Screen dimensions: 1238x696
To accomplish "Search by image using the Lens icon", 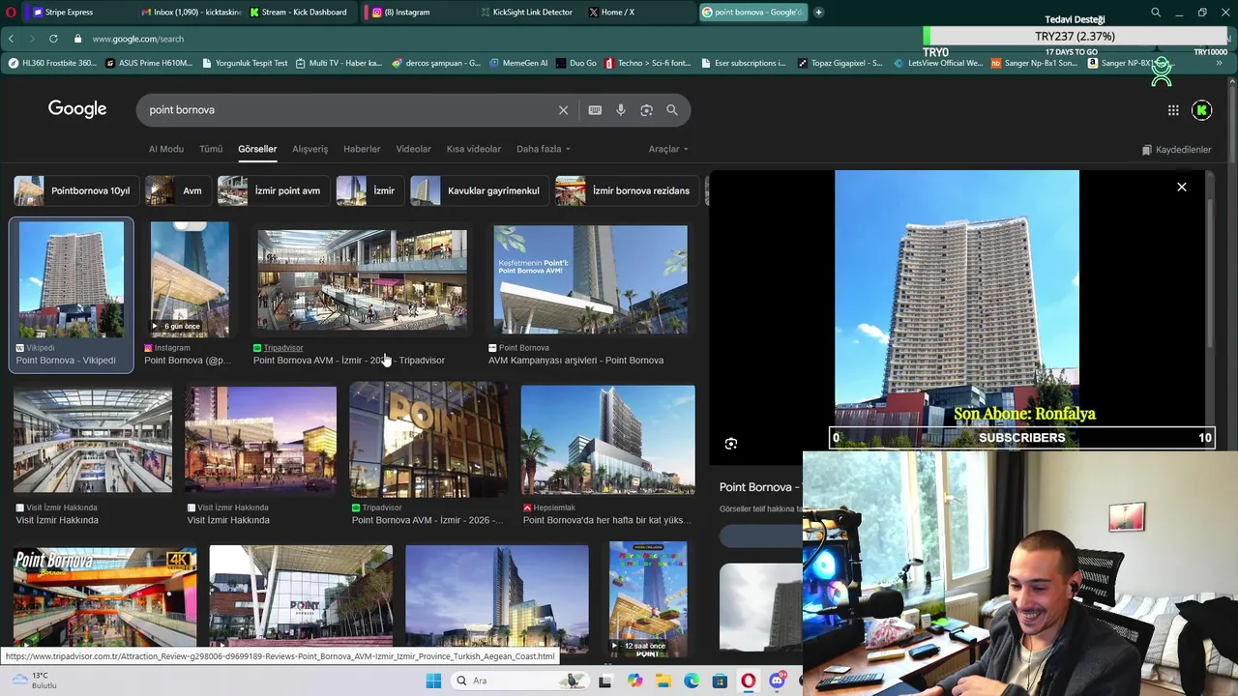I will coord(646,110).
